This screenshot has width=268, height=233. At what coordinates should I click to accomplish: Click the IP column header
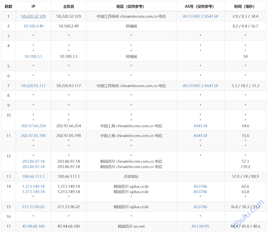click(x=33, y=6)
